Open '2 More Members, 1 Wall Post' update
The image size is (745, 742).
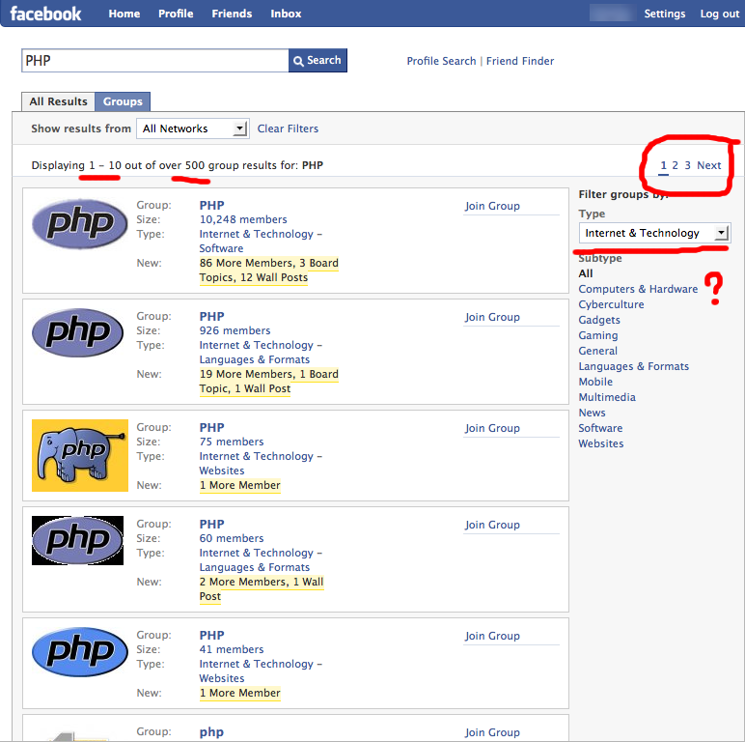click(262, 589)
